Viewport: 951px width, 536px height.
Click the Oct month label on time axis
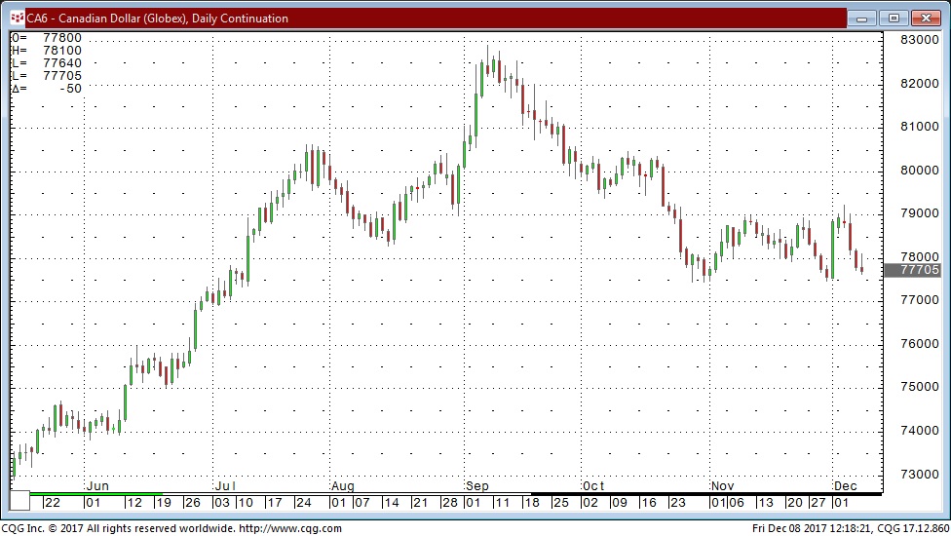point(593,485)
